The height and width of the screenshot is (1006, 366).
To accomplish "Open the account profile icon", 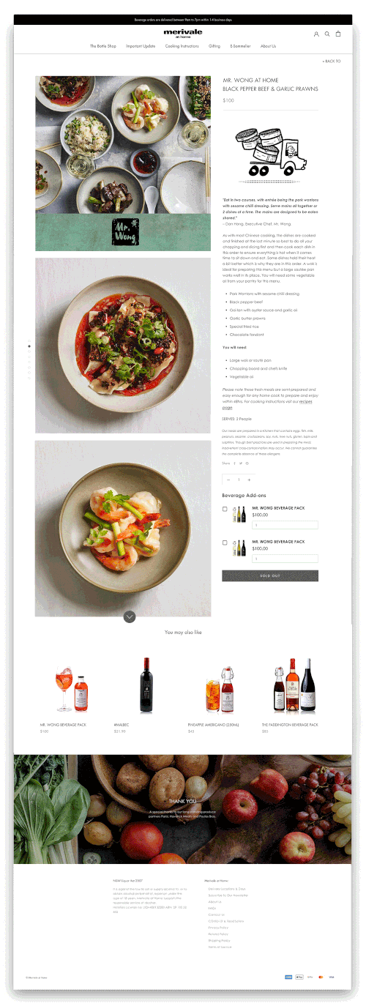I will coord(316,34).
